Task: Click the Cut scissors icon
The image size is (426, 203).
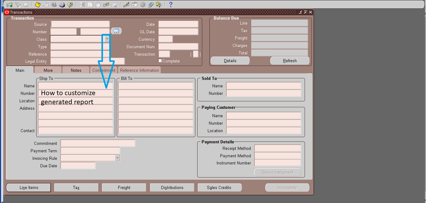Action: (82, 5)
